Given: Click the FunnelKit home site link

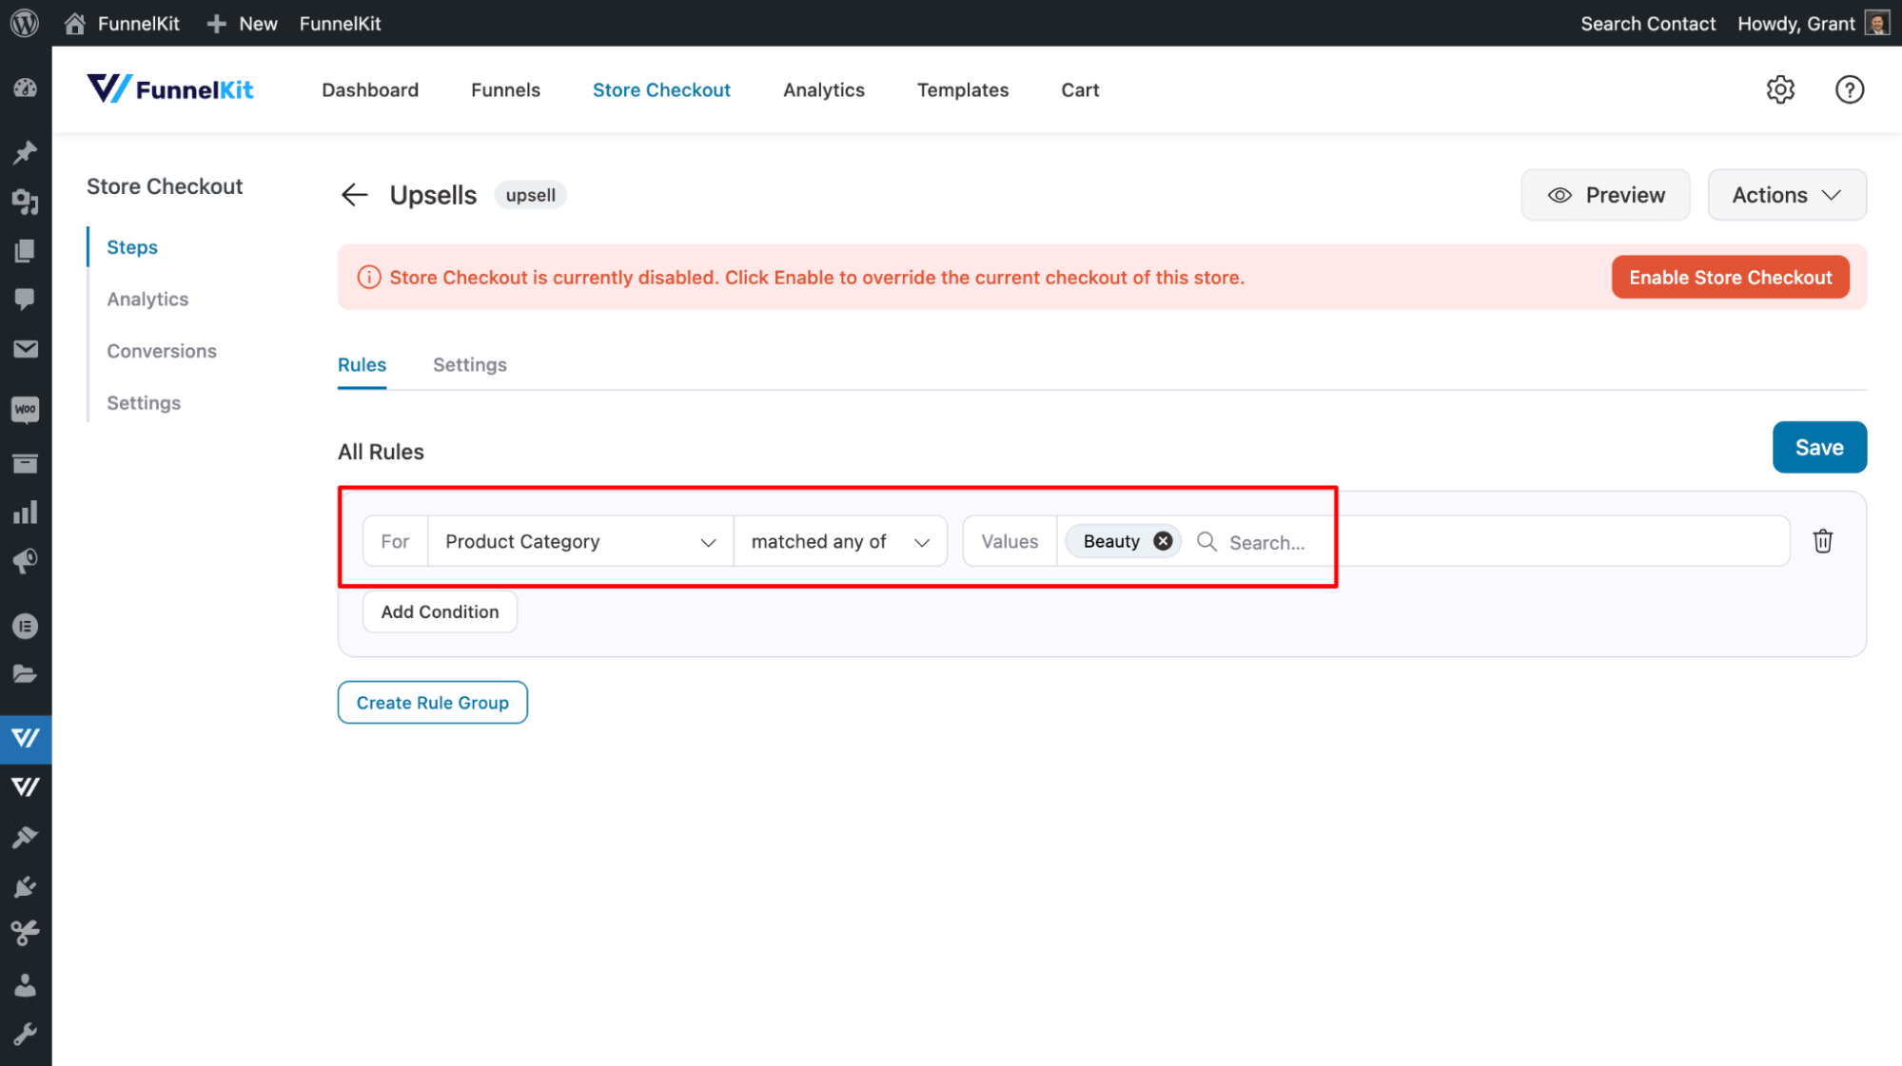Looking at the screenshot, I should pos(121,24).
